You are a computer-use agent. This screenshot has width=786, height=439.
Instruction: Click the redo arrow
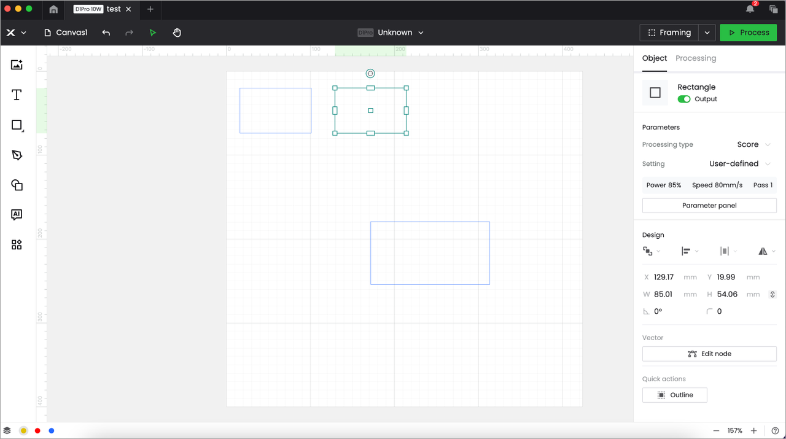129,33
